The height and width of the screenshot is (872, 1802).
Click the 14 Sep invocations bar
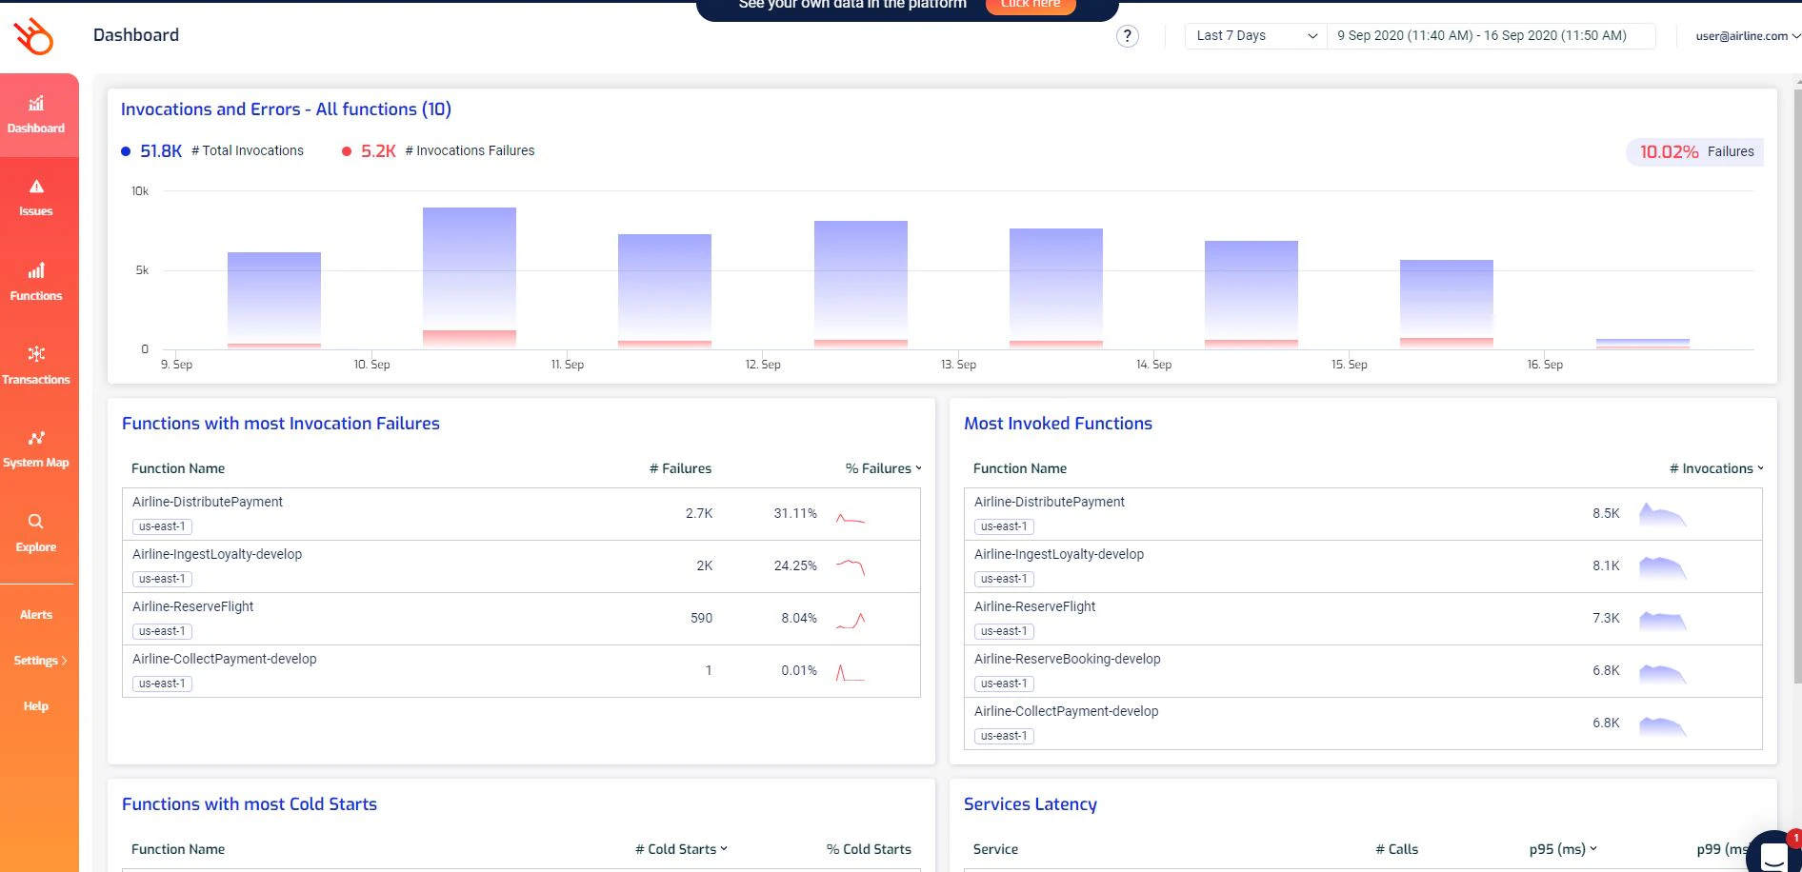[x=1251, y=290]
